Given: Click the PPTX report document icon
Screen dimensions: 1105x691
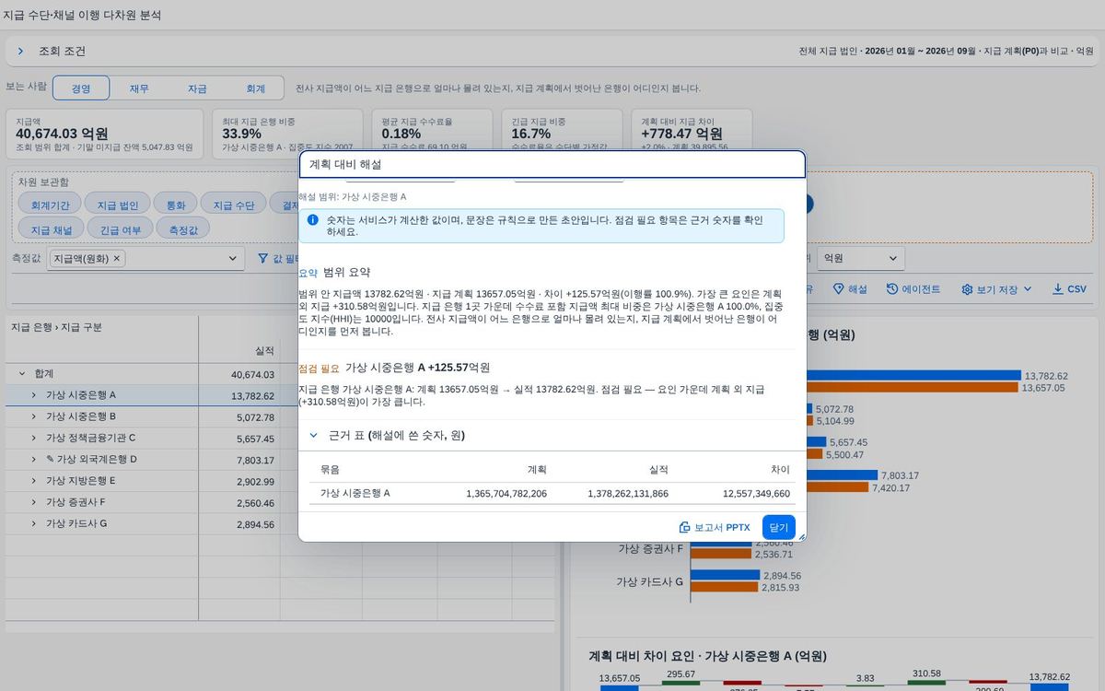Looking at the screenshot, I should tap(684, 527).
